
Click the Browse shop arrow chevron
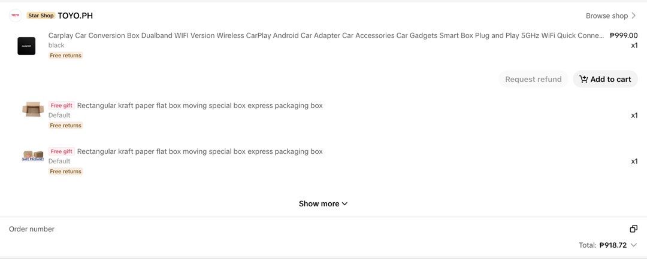(634, 16)
